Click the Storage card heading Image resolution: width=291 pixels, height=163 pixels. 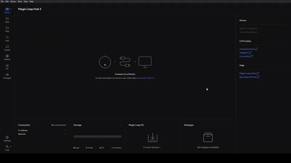77,125
